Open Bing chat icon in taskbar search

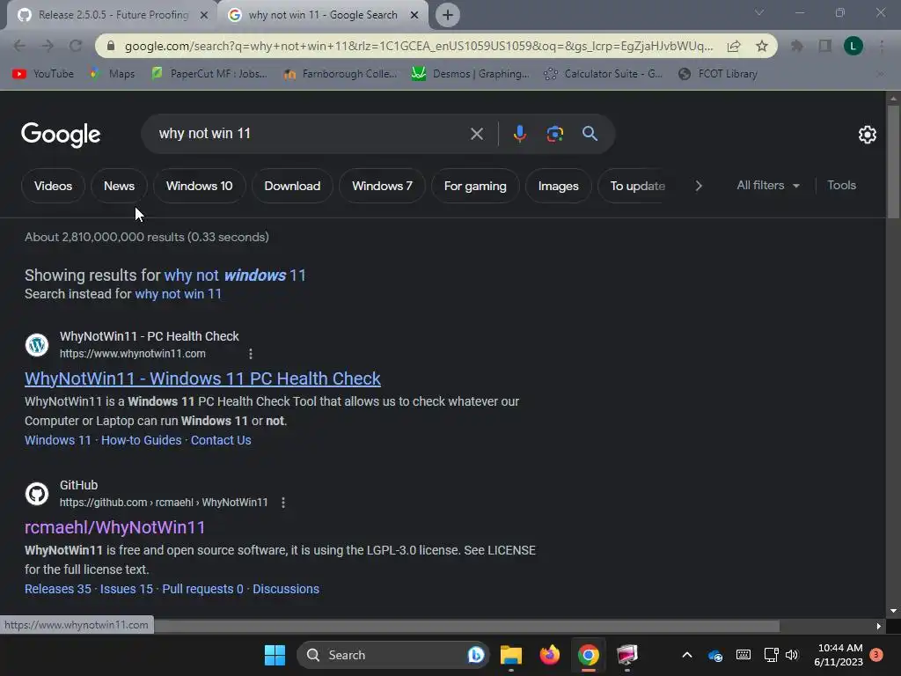point(476,655)
